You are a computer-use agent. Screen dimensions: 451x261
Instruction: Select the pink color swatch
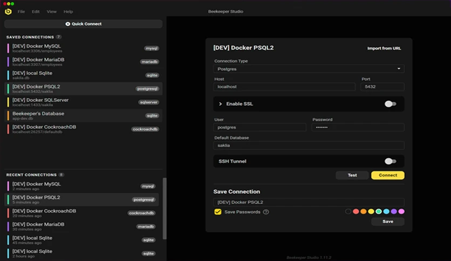[x=401, y=211]
